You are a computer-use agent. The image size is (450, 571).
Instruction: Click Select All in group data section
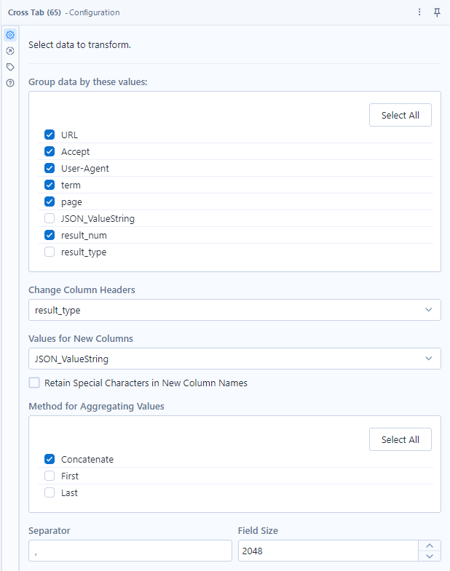400,115
